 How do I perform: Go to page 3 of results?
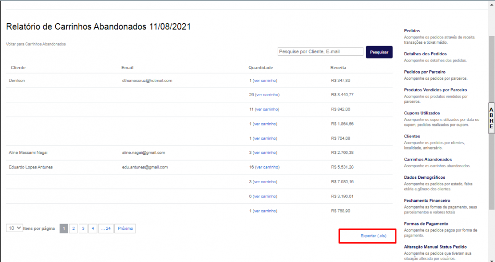click(x=83, y=228)
